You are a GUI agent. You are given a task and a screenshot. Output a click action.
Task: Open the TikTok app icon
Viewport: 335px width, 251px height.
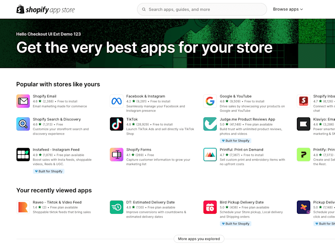click(117, 124)
